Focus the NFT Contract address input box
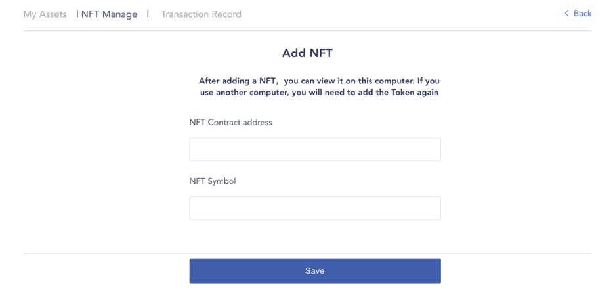The width and height of the screenshot is (615, 300). click(x=315, y=150)
